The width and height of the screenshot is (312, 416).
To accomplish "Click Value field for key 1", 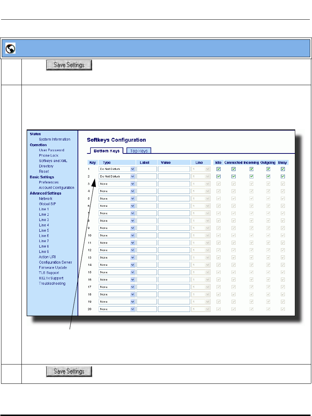I will [x=174, y=169].
